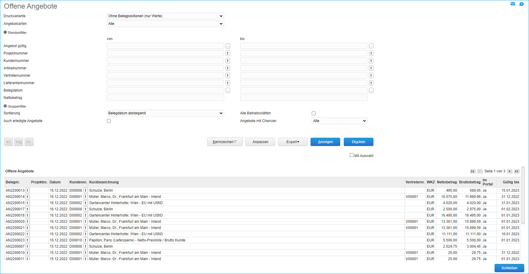Open lookup for Projektnummer von field
529x274 pixels.
[x=228, y=53]
